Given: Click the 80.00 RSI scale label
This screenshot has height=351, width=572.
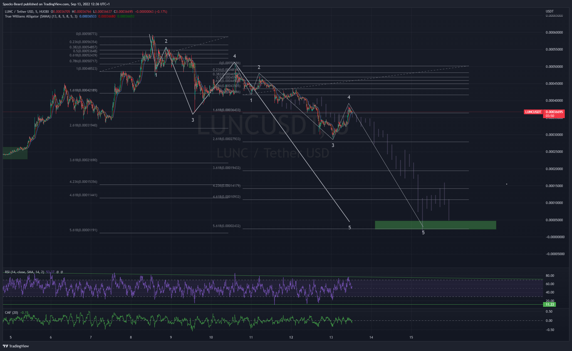Looking at the screenshot, I should point(550,276).
